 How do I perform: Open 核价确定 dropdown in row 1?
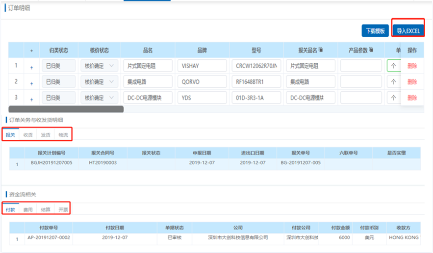pyautogui.click(x=111, y=66)
